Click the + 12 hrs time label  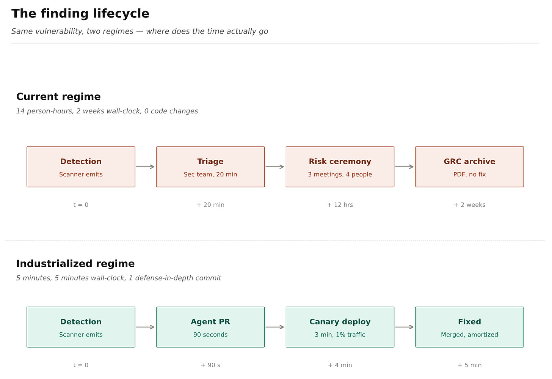(340, 205)
